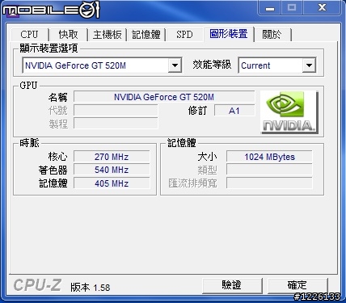Click the 著色器 label
The height and width of the screenshot is (303, 346).
(53, 170)
